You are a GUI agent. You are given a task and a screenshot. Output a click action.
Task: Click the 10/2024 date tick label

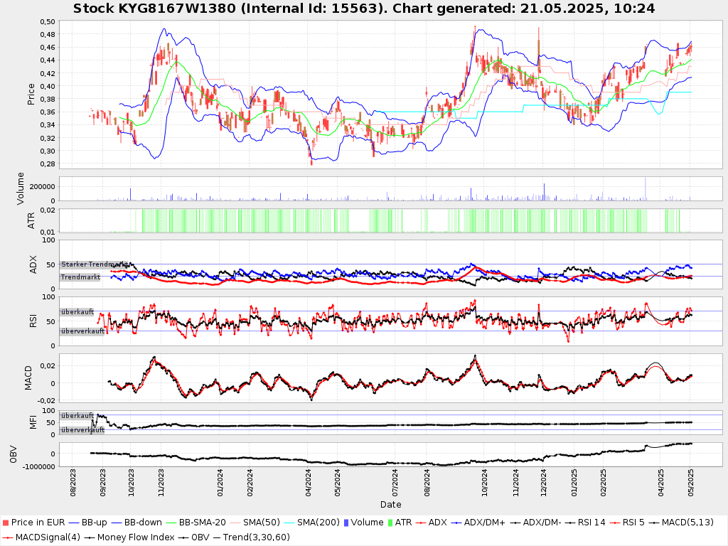[484, 483]
